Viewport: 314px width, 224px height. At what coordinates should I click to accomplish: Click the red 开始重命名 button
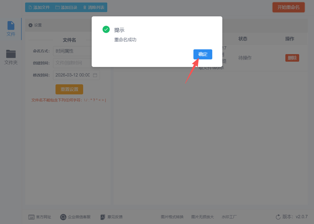click(288, 7)
